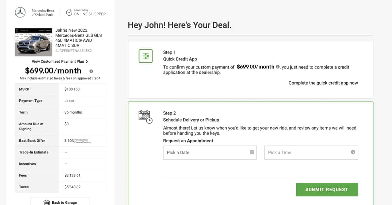Screen dimensions: 392x205
Task: Click the VIN 4JGFF5KE7NA654862
Action: click(x=73, y=51)
